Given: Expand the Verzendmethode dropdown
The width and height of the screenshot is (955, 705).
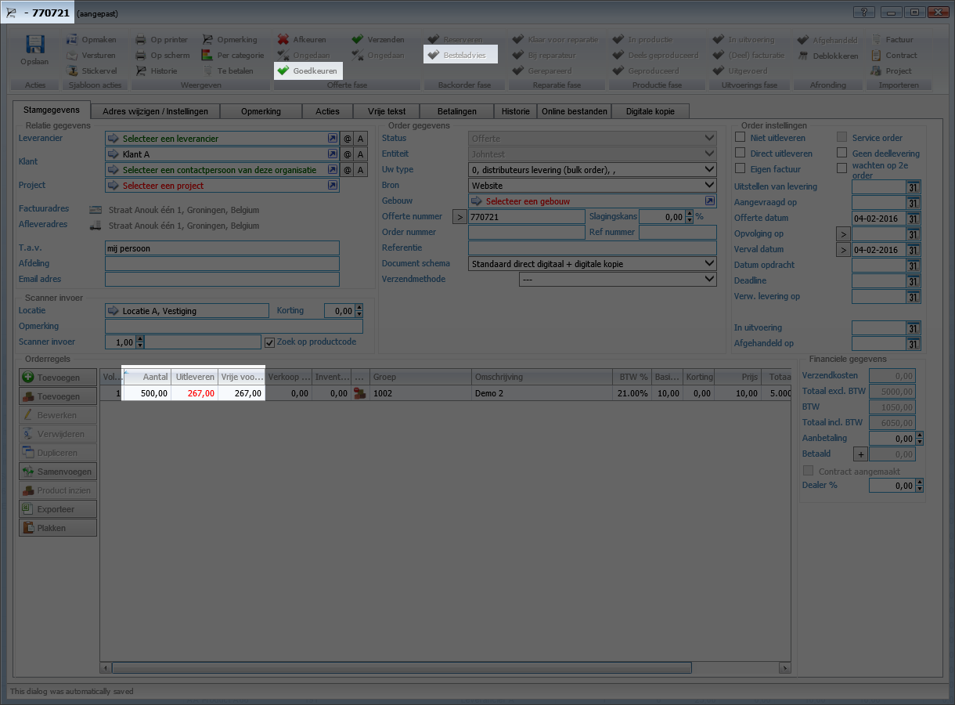Looking at the screenshot, I should click(x=709, y=280).
